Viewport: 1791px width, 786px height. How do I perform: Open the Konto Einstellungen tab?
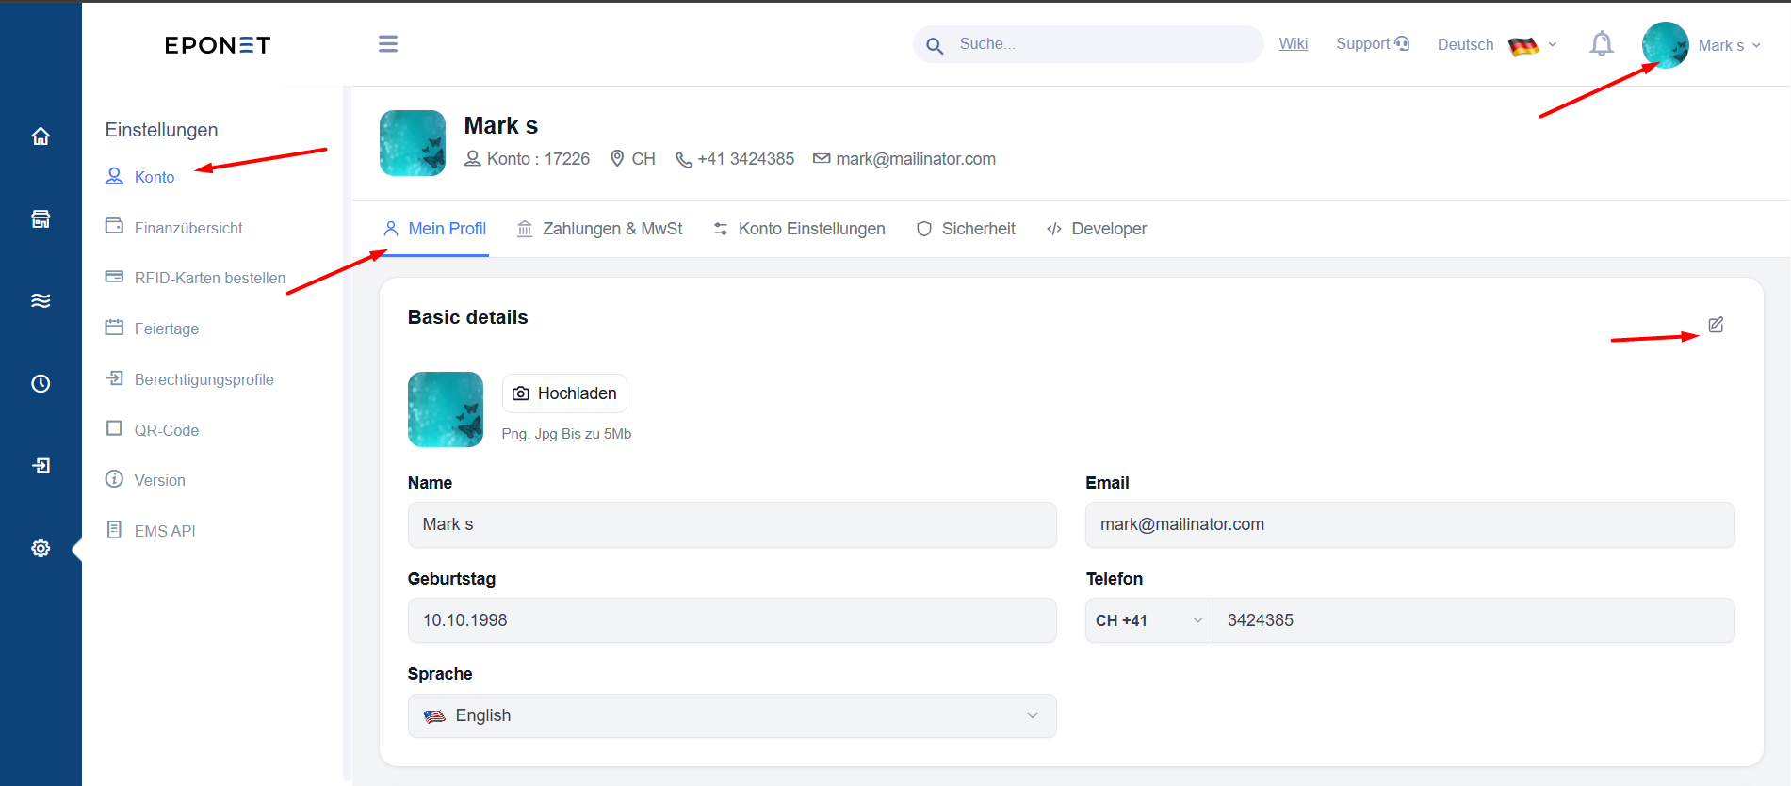799,229
